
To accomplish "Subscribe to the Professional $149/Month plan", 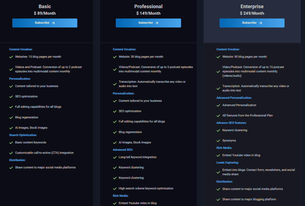I will [148, 23].
